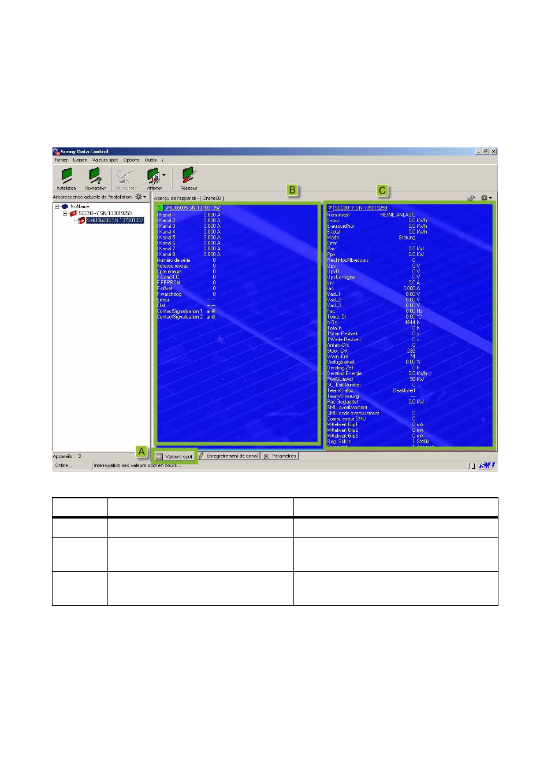Viewport: 551px width, 781px height.
Task: Click the 'E-aujourd'hui' row
Action: click(x=377, y=226)
